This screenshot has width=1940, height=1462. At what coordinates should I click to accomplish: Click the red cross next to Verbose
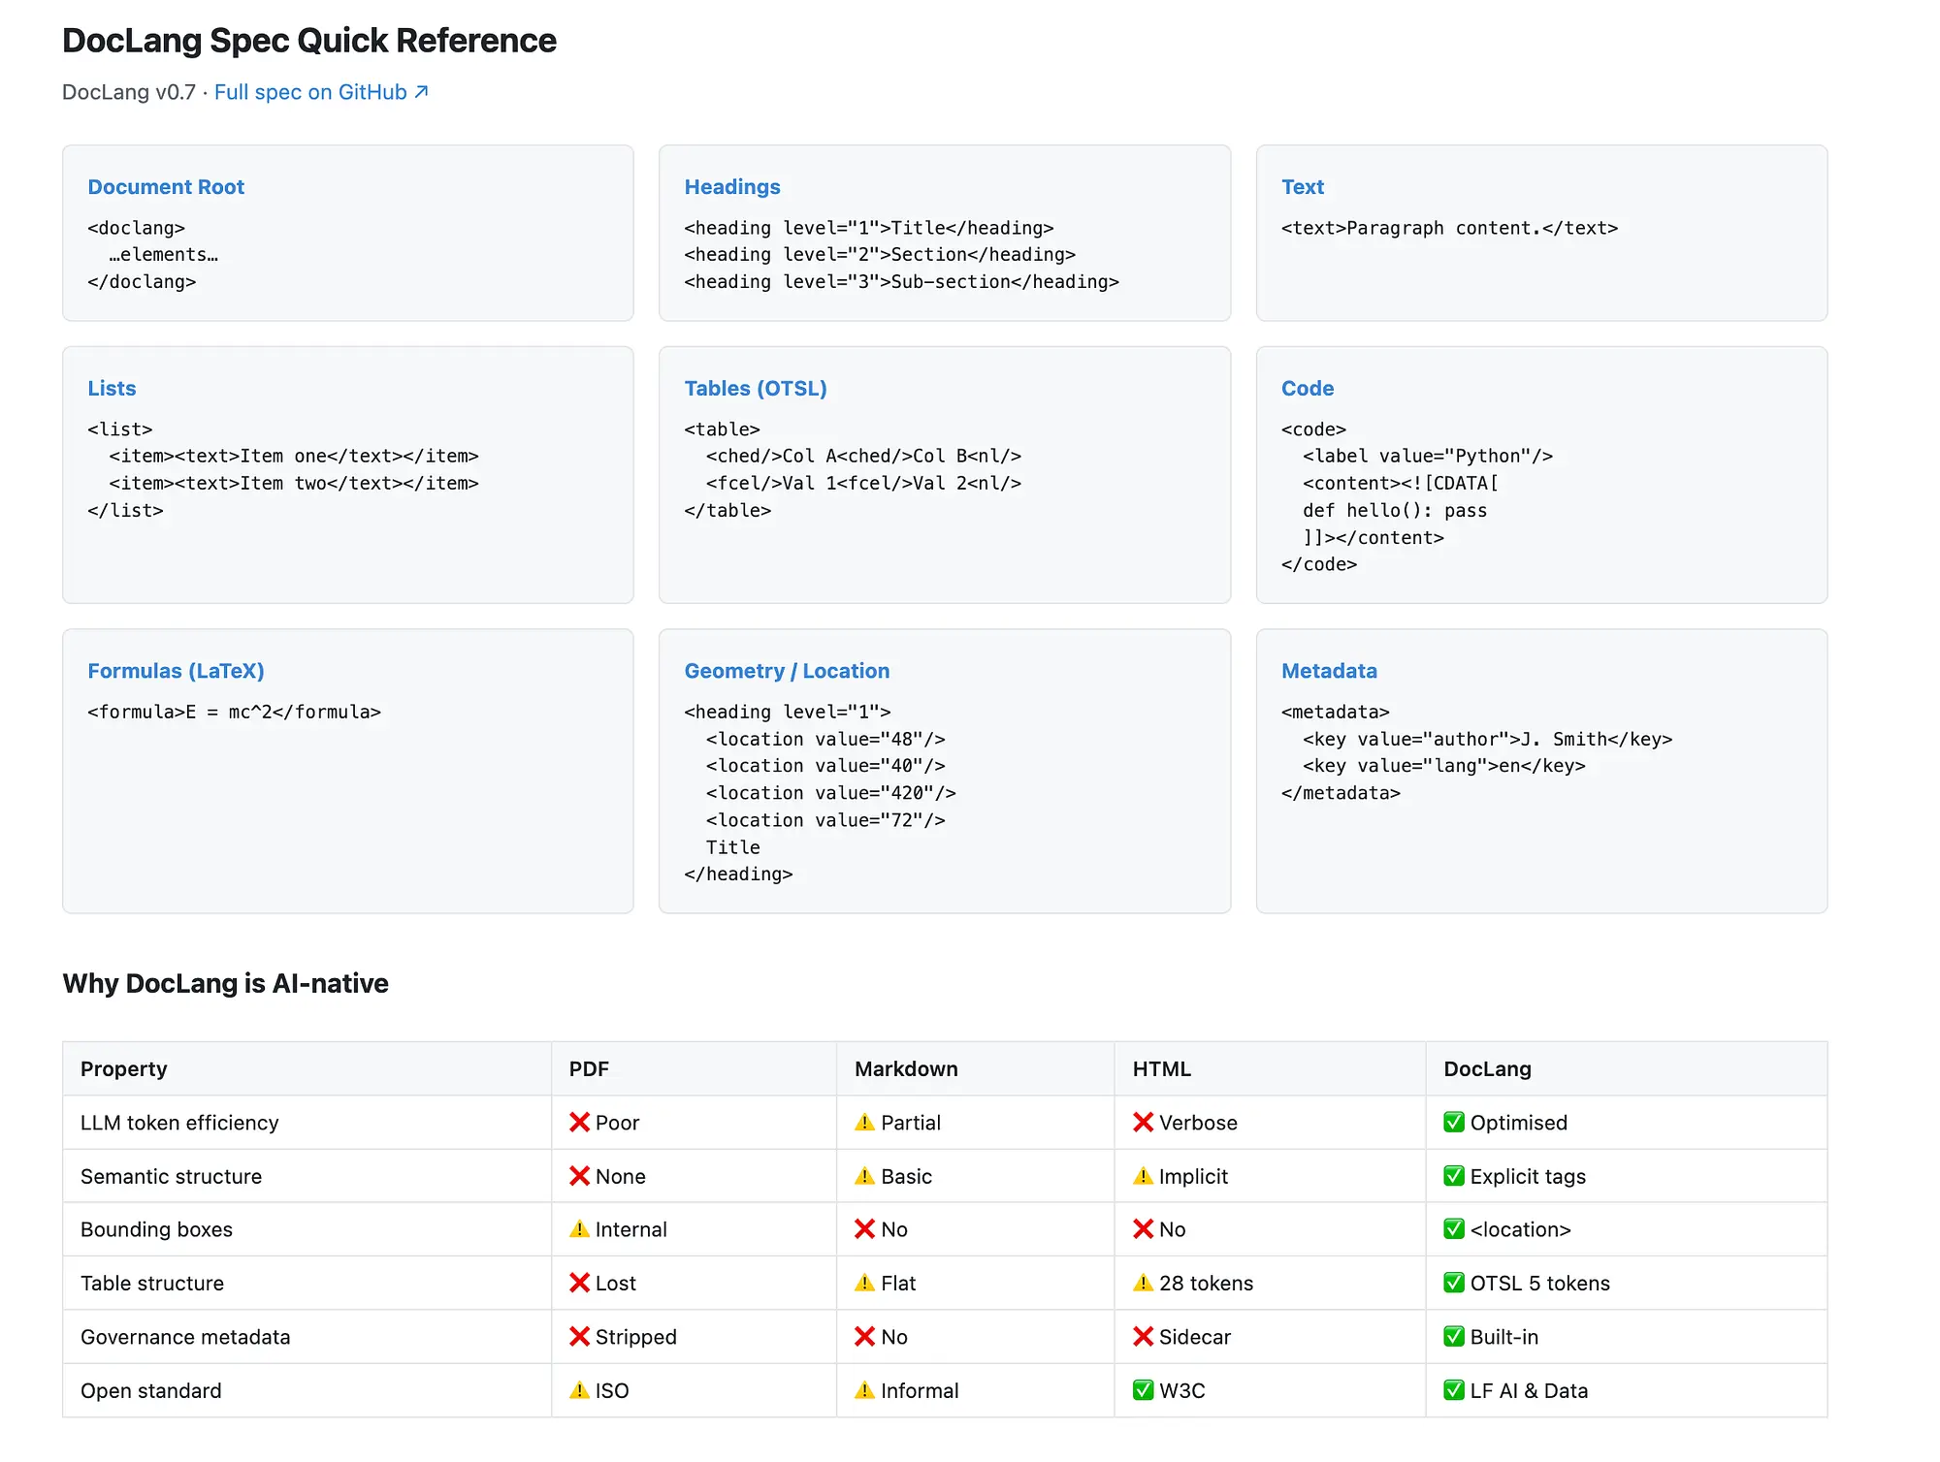coord(1143,1123)
